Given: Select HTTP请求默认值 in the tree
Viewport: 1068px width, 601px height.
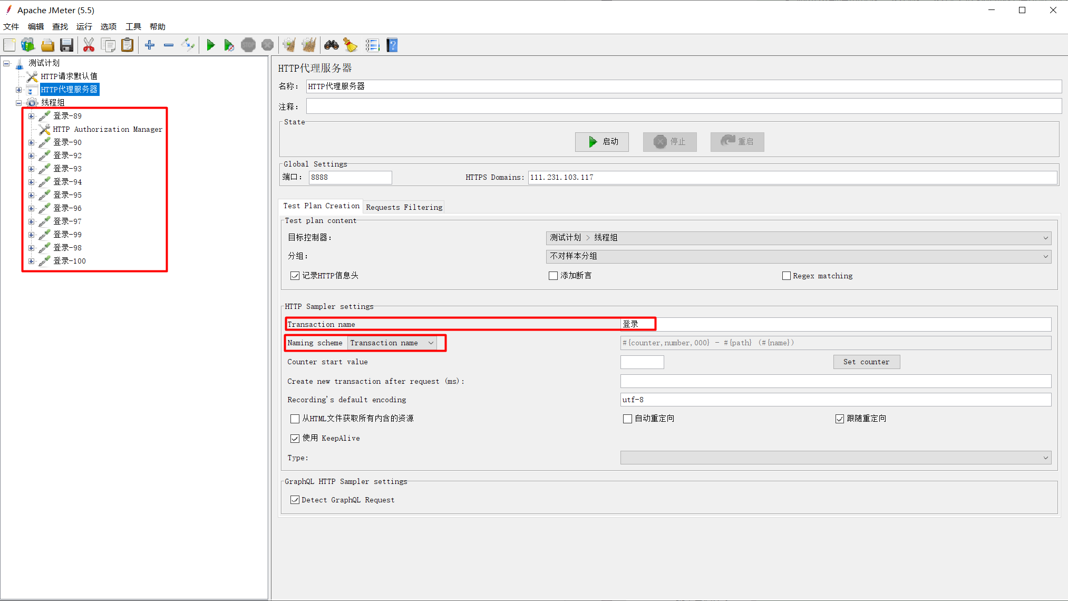Looking at the screenshot, I should pyautogui.click(x=69, y=76).
